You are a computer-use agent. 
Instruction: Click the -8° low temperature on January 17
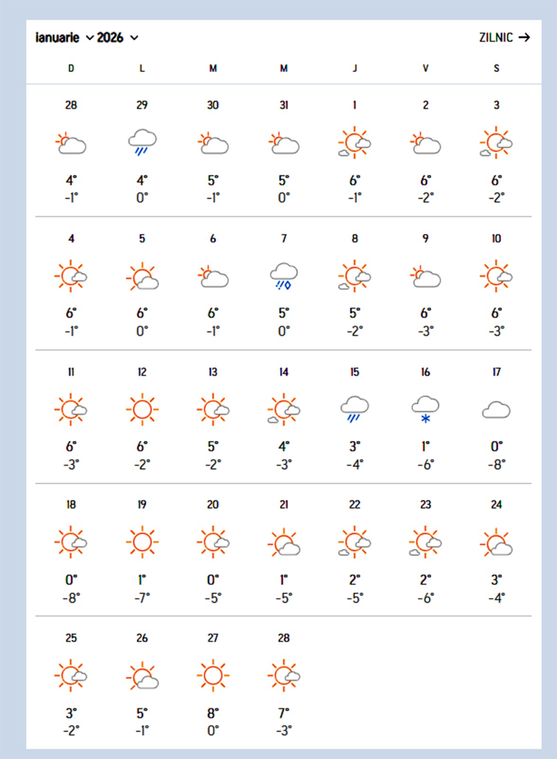coord(496,464)
